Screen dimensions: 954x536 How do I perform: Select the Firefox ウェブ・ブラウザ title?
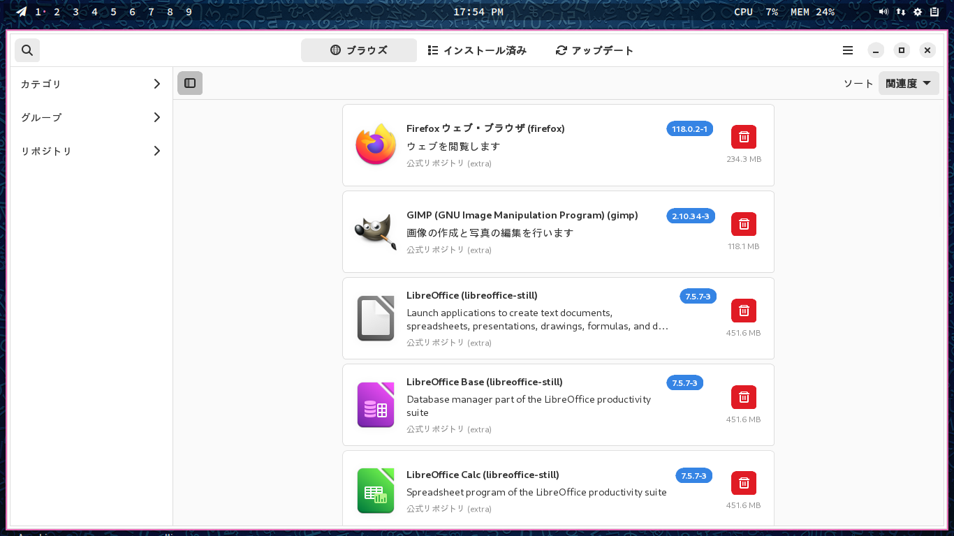[x=485, y=128]
